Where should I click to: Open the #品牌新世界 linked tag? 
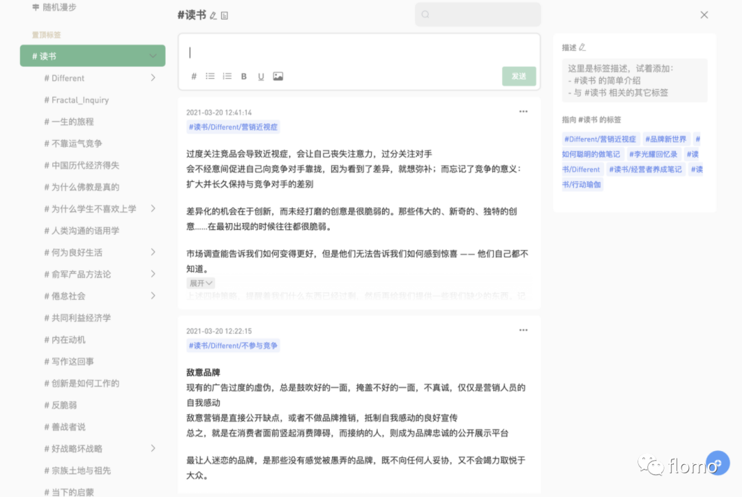pos(665,139)
